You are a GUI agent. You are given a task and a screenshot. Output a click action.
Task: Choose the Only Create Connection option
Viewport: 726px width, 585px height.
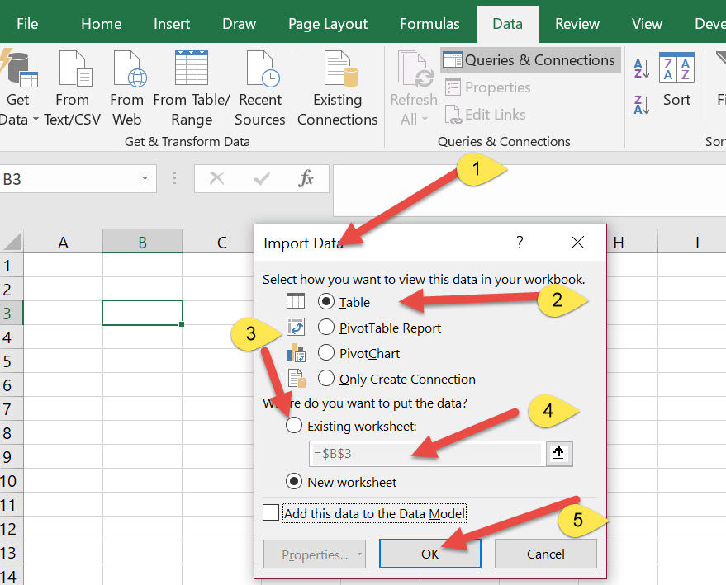[326, 379]
